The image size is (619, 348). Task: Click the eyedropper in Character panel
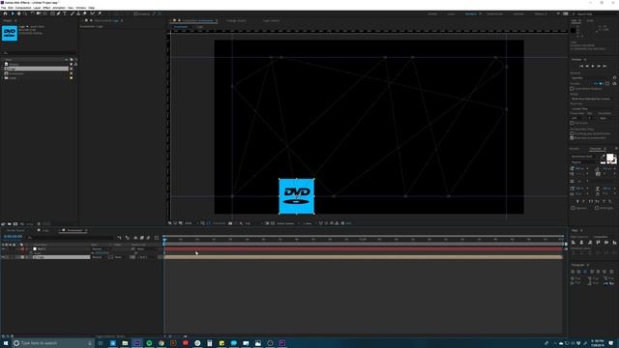click(603, 157)
